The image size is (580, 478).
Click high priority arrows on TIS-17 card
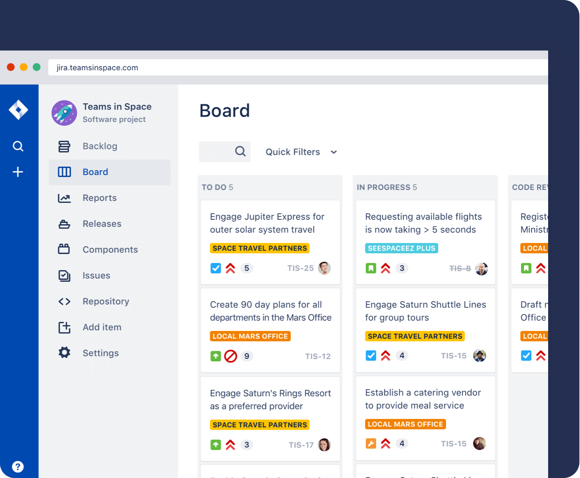[x=230, y=445]
